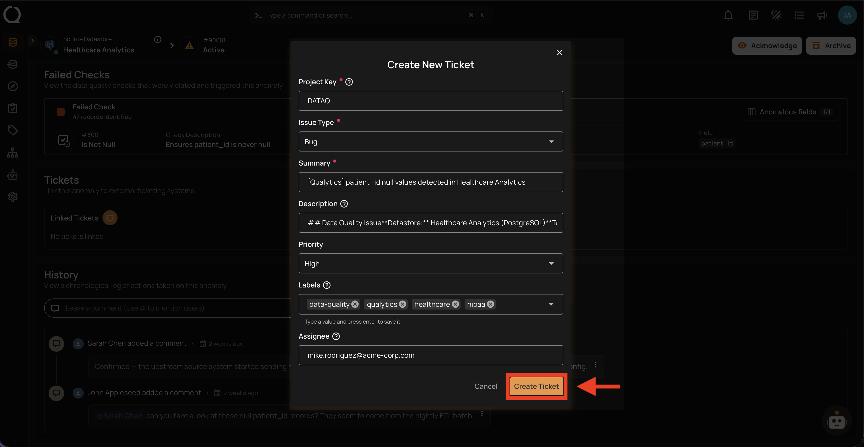Open the Priority dropdown
The image size is (864, 447).
(431, 264)
